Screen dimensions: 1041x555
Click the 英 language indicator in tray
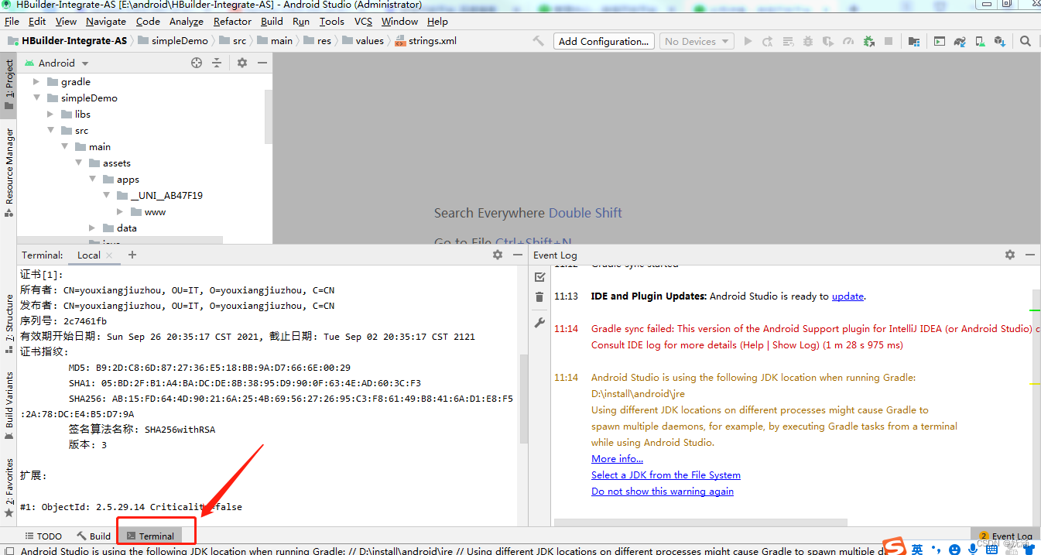click(917, 549)
